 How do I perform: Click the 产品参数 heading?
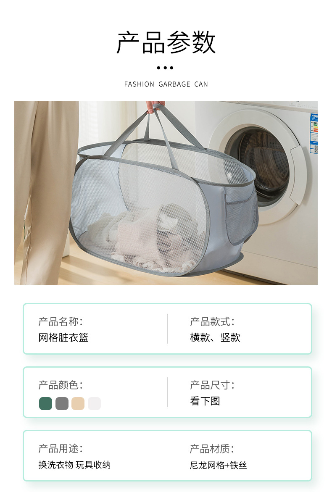(x=166, y=42)
